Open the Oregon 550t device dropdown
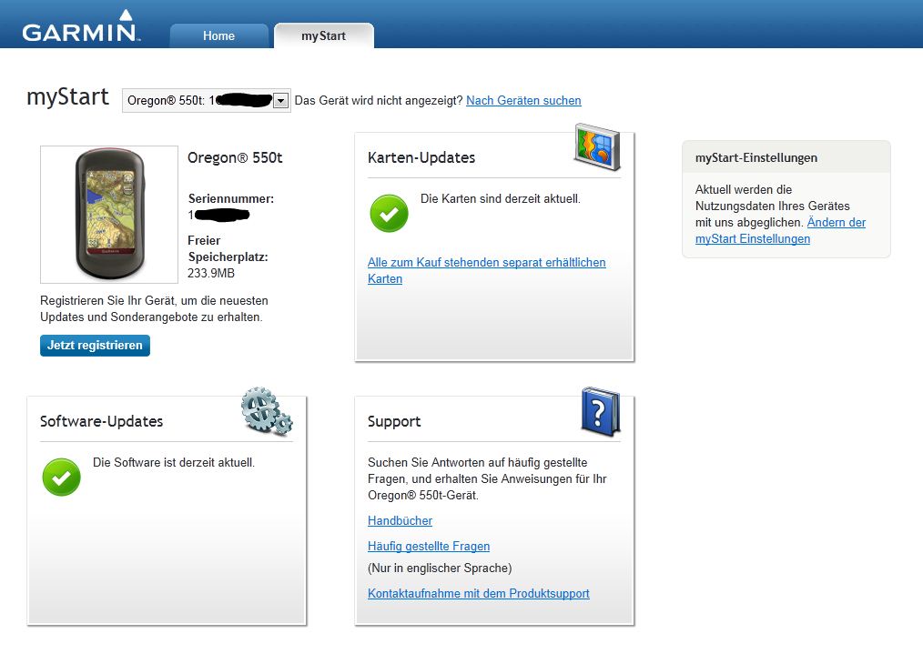Viewport: 923px width, 664px height. [206, 101]
